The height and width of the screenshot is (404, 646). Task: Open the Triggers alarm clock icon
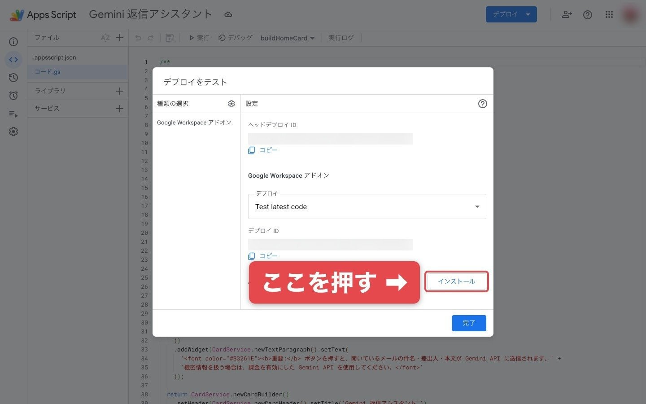[13, 96]
